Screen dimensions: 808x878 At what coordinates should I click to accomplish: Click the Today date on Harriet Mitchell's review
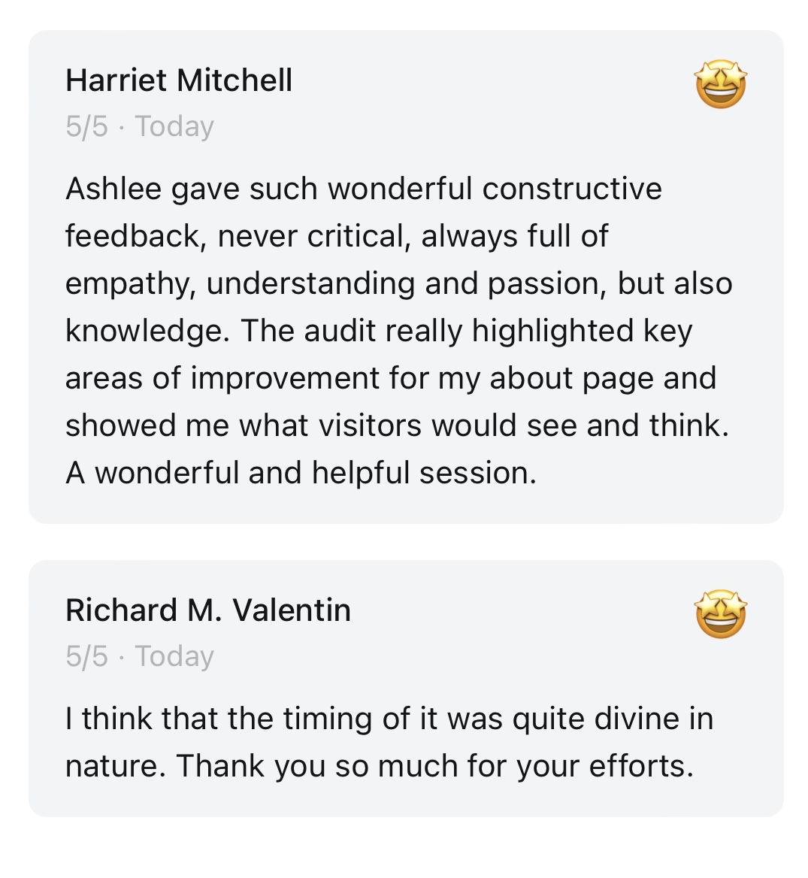coord(174,126)
